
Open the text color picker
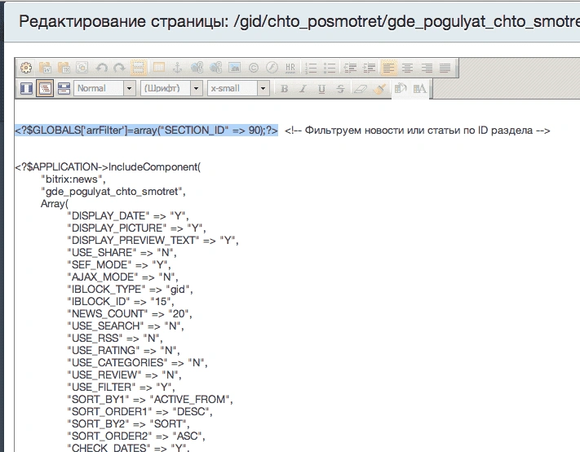point(419,88)
